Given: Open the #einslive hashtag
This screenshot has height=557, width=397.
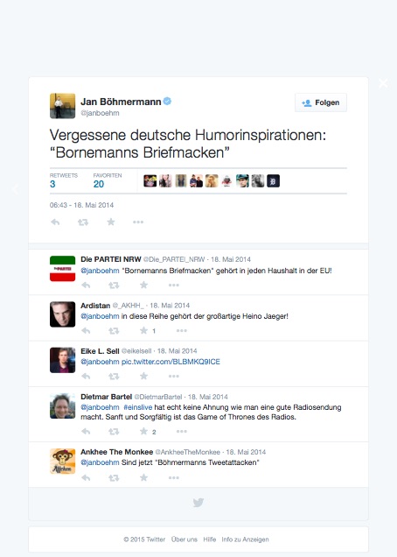Looking at the screenshot, I should pyautogui.click(x=137, y=407).
